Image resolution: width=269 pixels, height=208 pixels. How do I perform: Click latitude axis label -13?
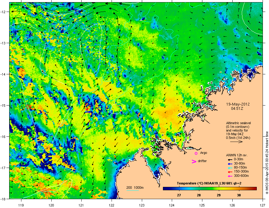click(x=3, y=43)
